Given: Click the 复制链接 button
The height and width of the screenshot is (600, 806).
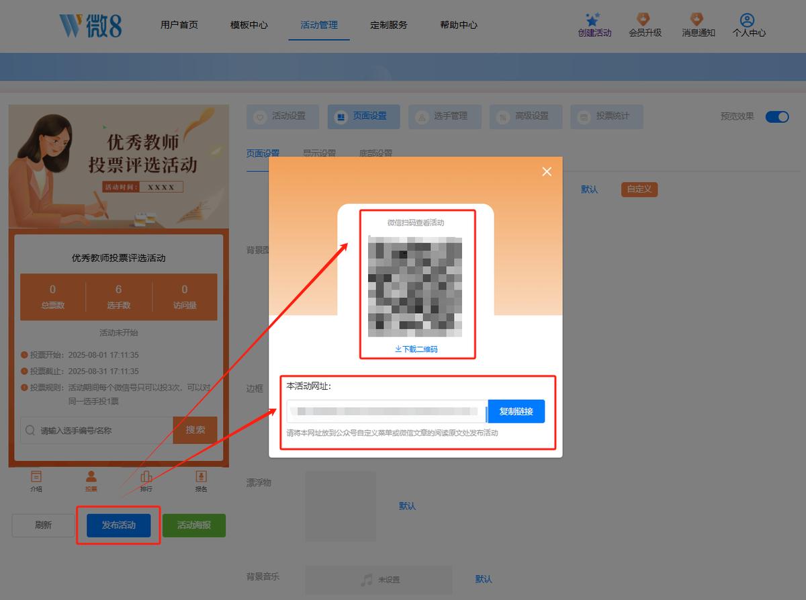Looking at the screenshot, I should (516, 411).
